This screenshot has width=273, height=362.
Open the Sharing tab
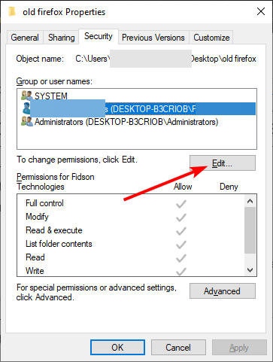62,38
